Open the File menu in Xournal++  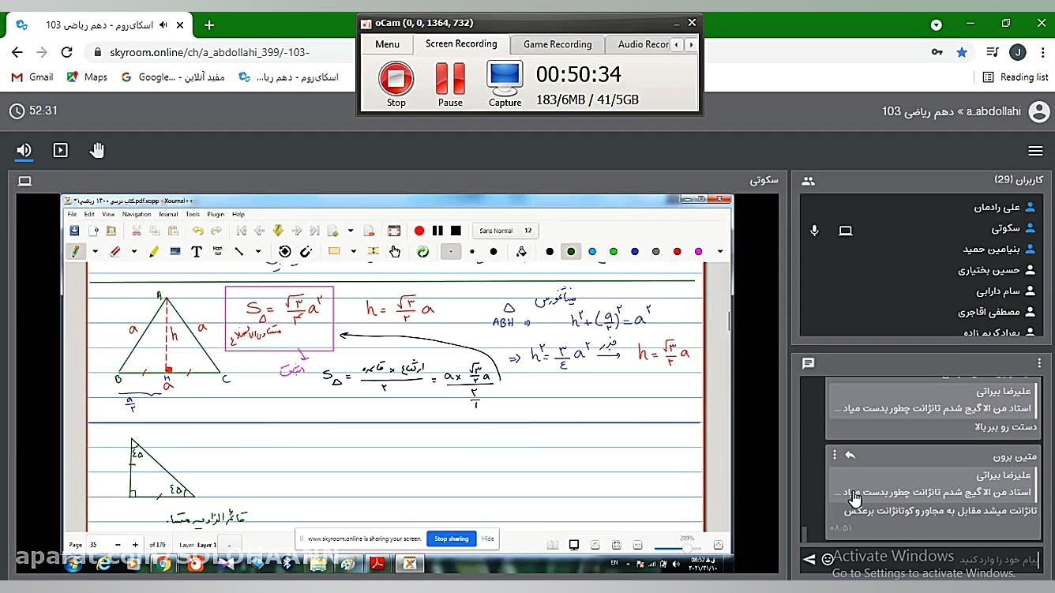coord(72,214)
